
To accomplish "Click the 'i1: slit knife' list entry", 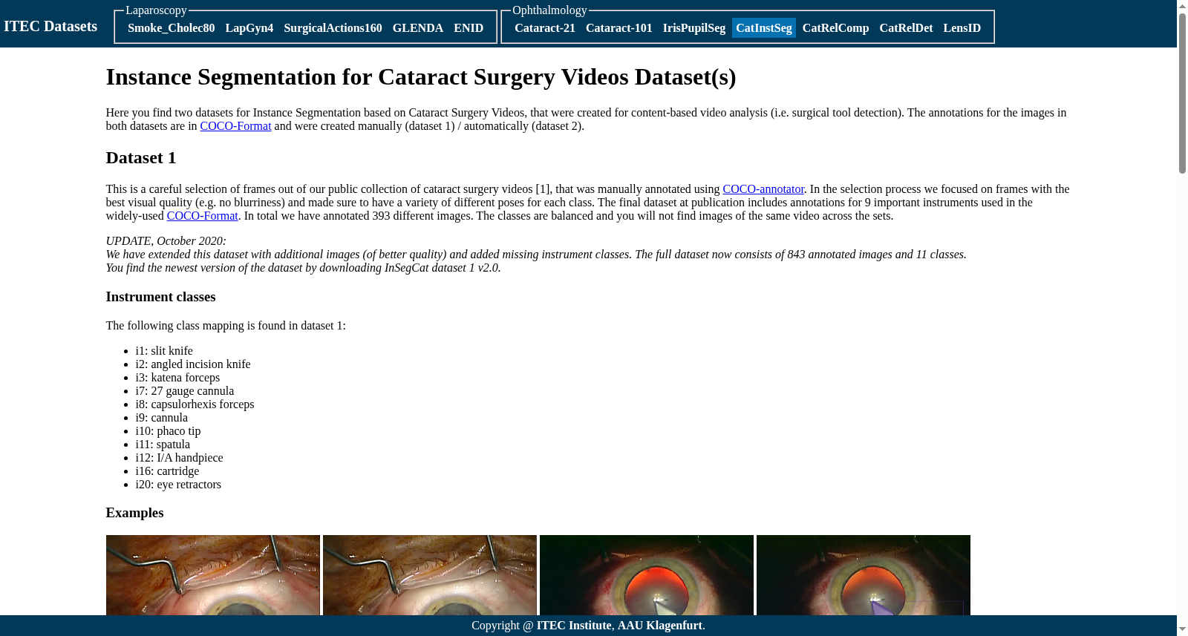I will 164,351.
